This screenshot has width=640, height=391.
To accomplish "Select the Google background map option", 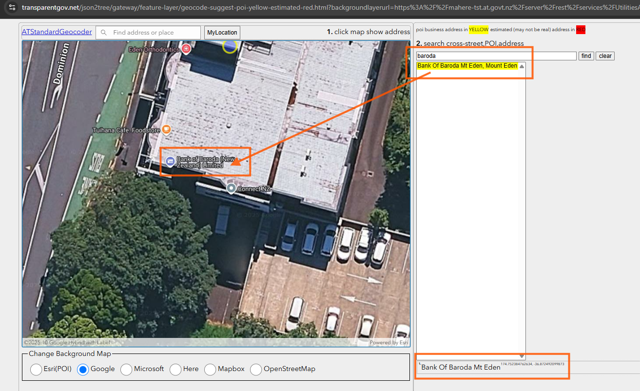I will [x=83, y=370].
